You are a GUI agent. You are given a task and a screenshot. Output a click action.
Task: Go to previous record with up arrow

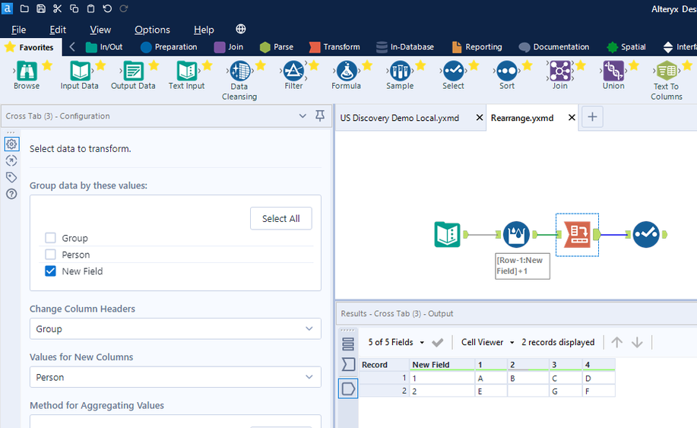point(616,342)
